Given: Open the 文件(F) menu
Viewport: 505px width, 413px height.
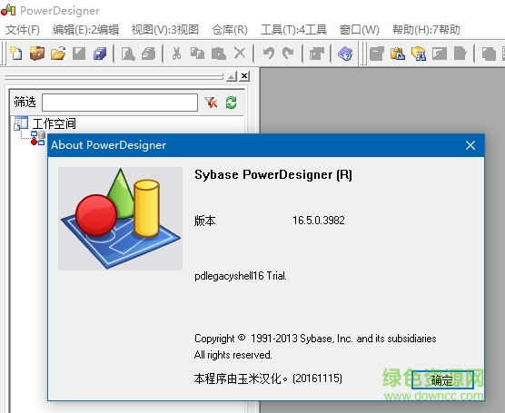Looking at the screenshot, I should coord(22,30).
